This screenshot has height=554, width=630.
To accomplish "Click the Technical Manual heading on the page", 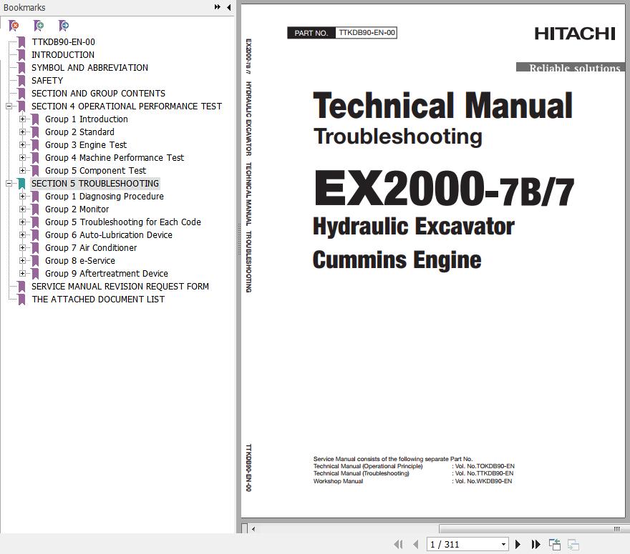I will click(x=442, y=105).
